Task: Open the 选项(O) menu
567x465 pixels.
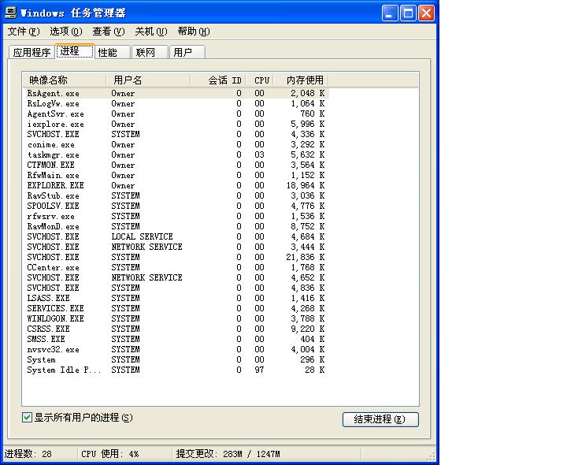Action: pos(66,32)
